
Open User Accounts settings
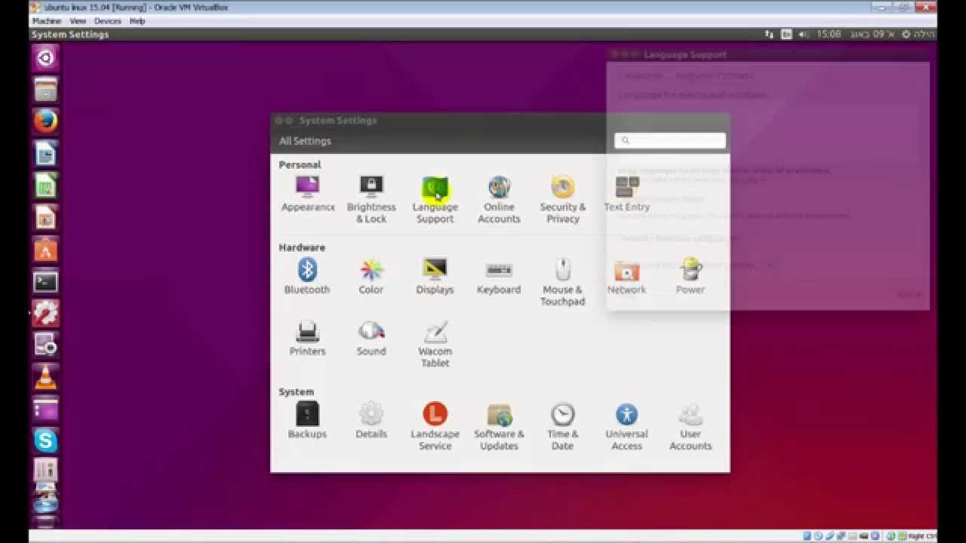[691, 427]
